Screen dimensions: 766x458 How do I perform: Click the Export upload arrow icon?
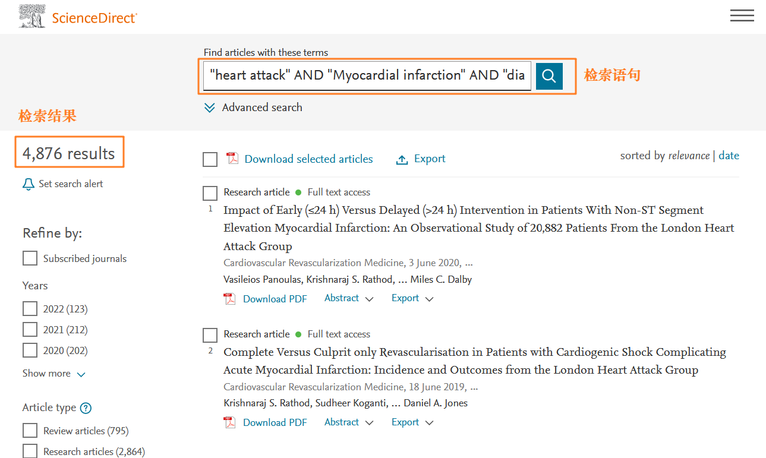(402, 159)
